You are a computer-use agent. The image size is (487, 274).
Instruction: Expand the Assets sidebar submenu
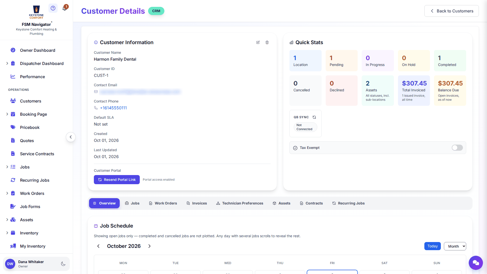7,220
